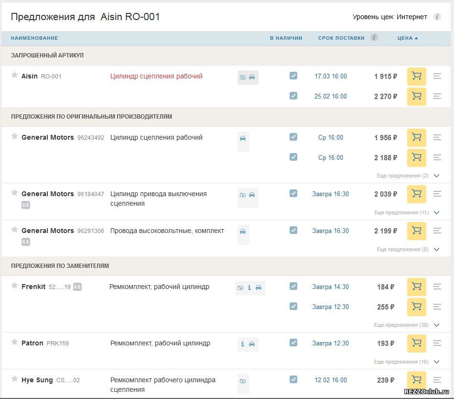Open the delivery date 17.03 16:00
454x399 pixels.
331,76
